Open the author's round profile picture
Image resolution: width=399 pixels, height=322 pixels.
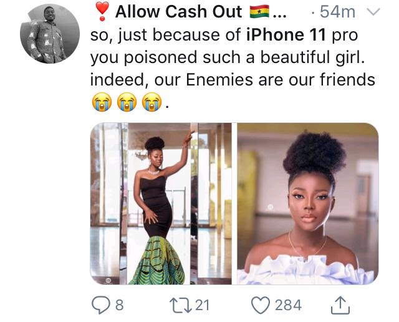50,34
